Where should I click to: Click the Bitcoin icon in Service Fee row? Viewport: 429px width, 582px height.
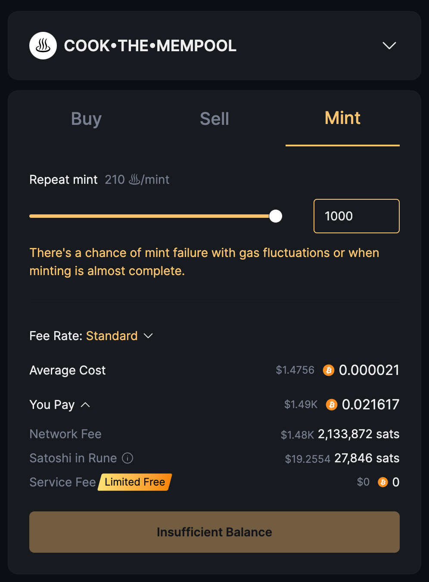click(383, 482)
